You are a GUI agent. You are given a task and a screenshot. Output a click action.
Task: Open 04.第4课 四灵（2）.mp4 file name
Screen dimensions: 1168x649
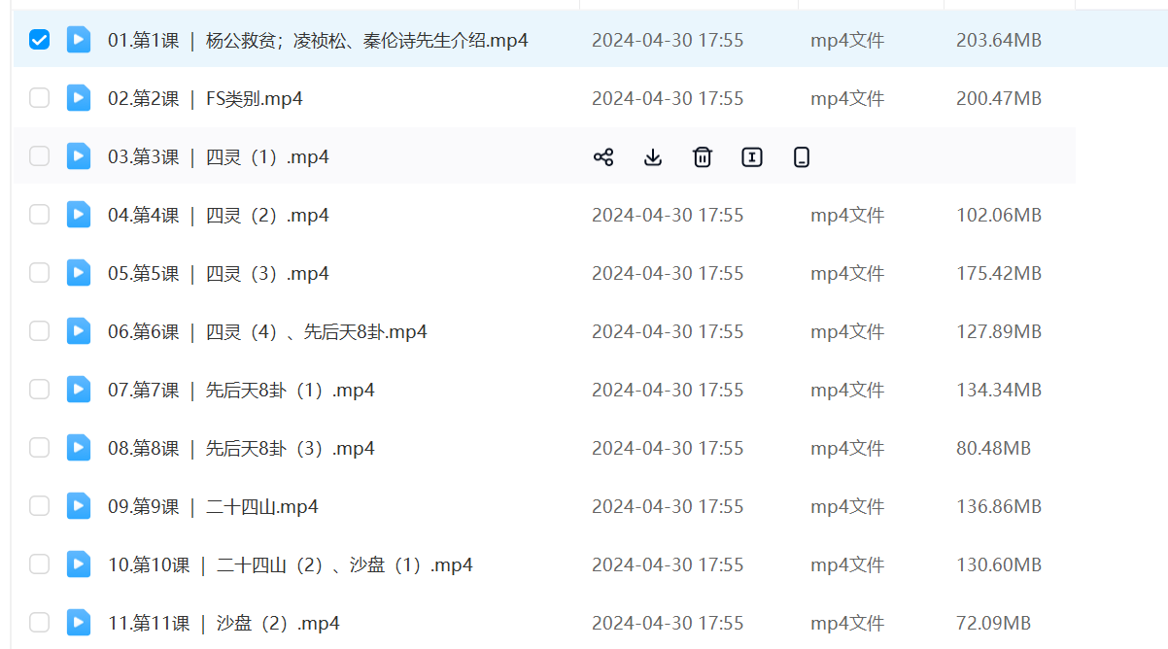[218, 215]
